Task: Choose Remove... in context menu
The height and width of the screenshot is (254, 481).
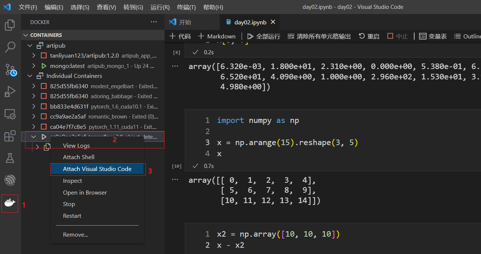Action: coord(97,235)
